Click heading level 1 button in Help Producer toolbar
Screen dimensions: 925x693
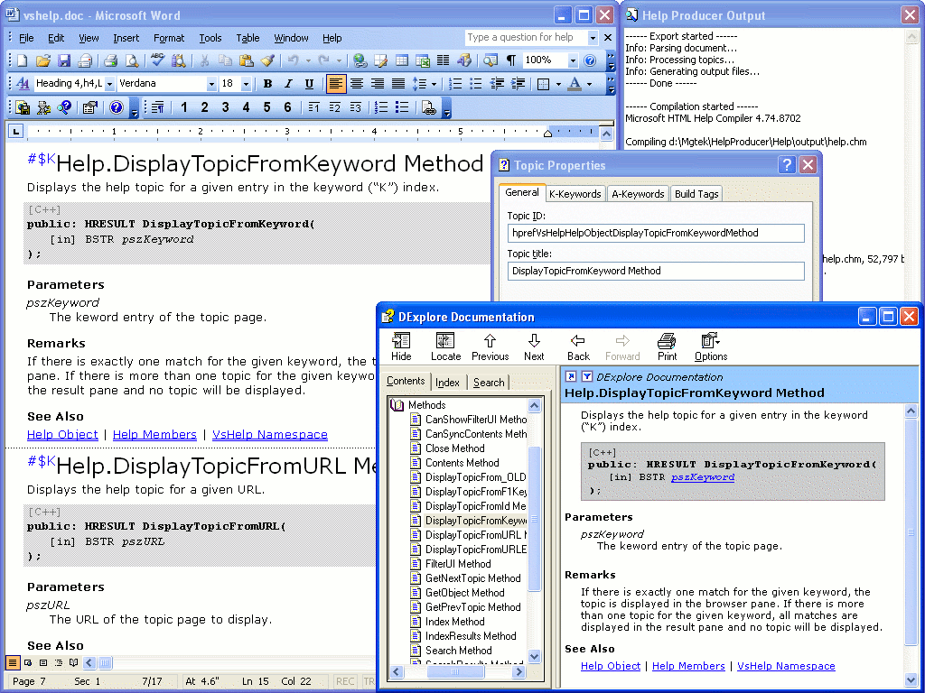[184, 107]
